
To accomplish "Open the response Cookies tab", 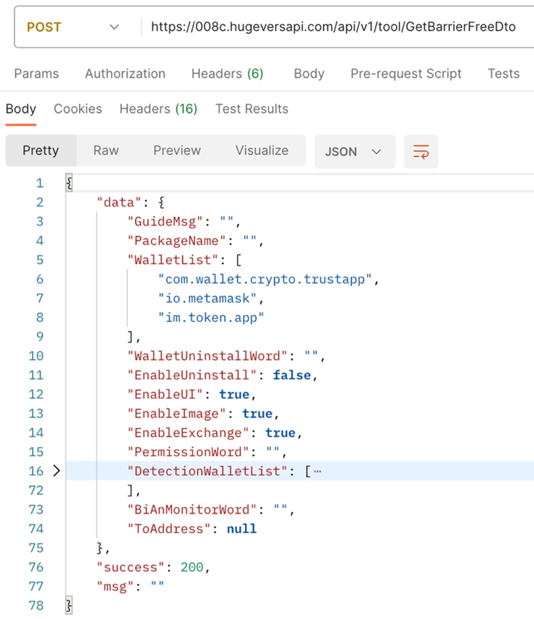I will click(78, 109).
